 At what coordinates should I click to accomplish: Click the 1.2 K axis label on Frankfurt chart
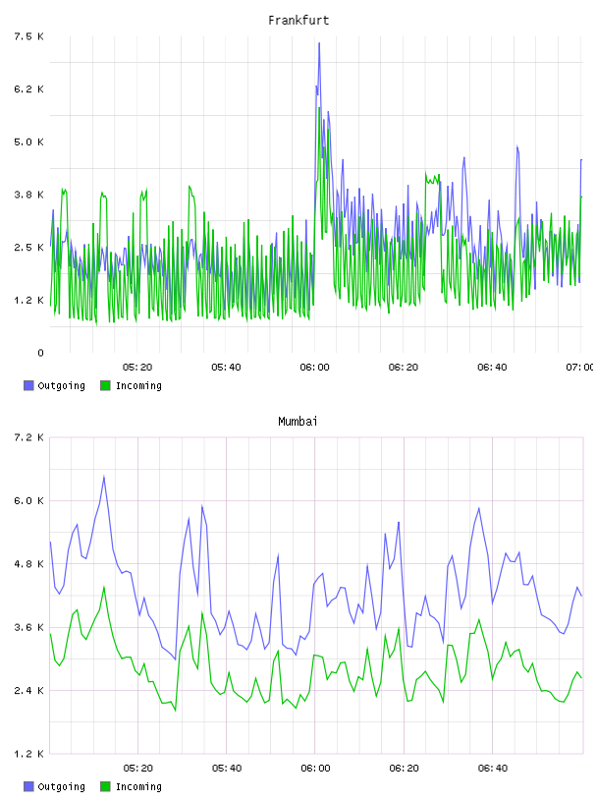pyautogui.click(x=29, y=300)
